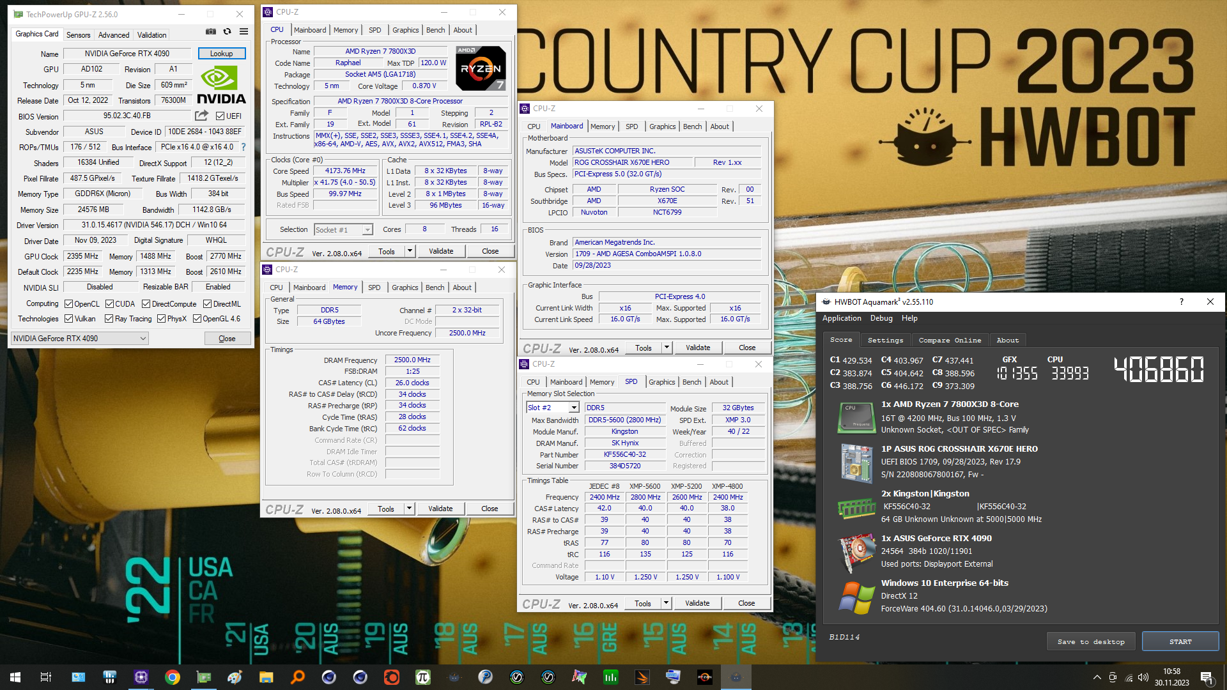Toggle the CUDA checkbox
Image resolution: width=1227 pixels, height=690 pixels.
click(109, 304)
